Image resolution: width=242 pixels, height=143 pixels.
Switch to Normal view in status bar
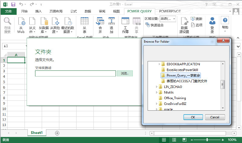(164, 140)
